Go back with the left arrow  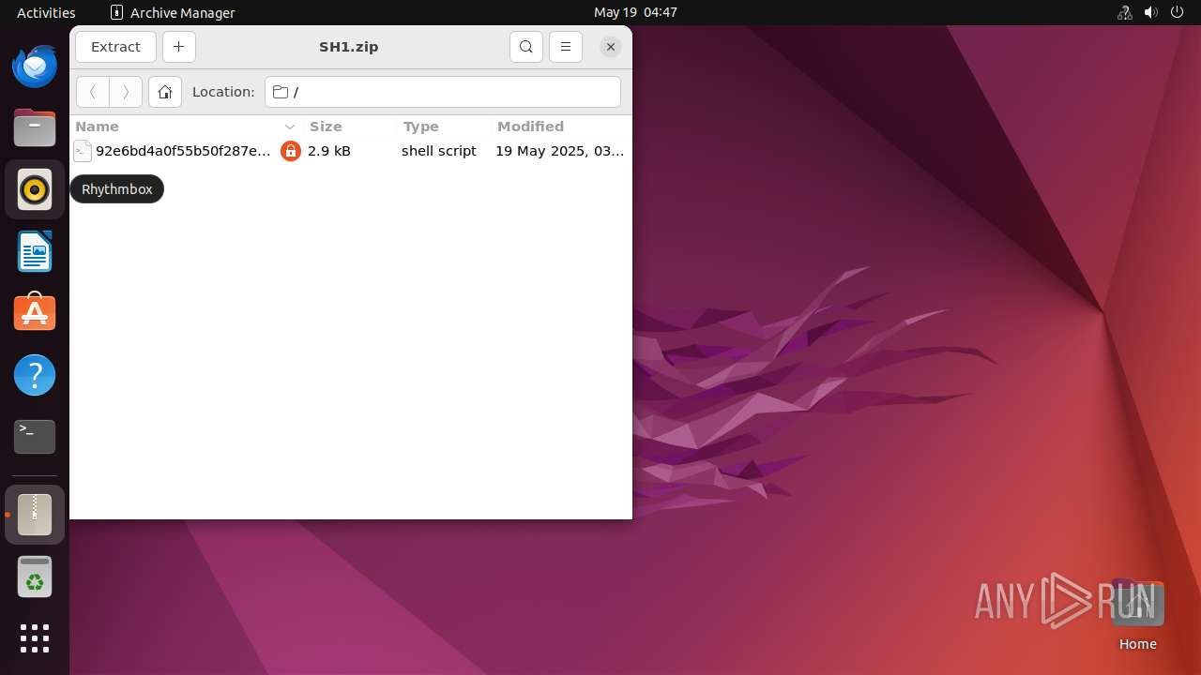(x=93, y=92)
